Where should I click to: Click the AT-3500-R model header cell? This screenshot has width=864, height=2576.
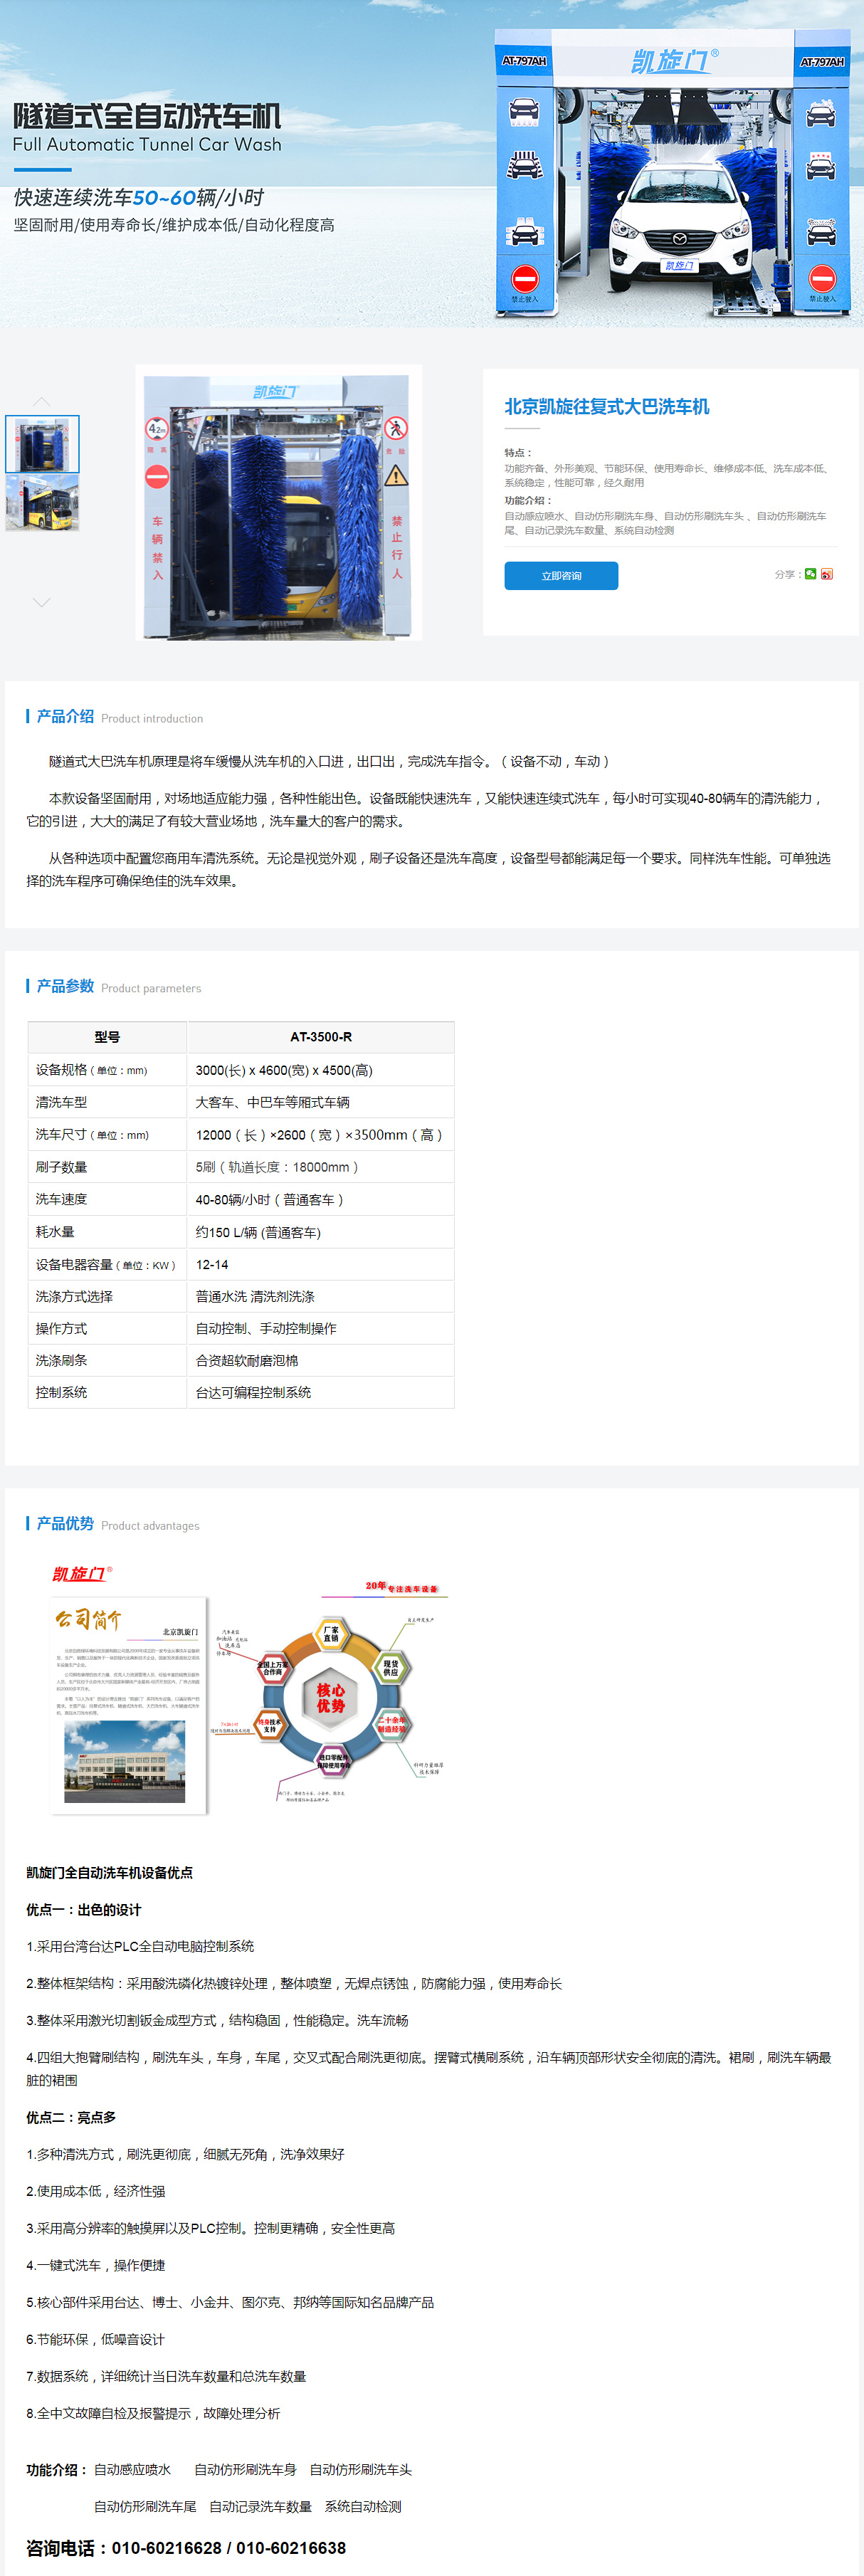321,1037
